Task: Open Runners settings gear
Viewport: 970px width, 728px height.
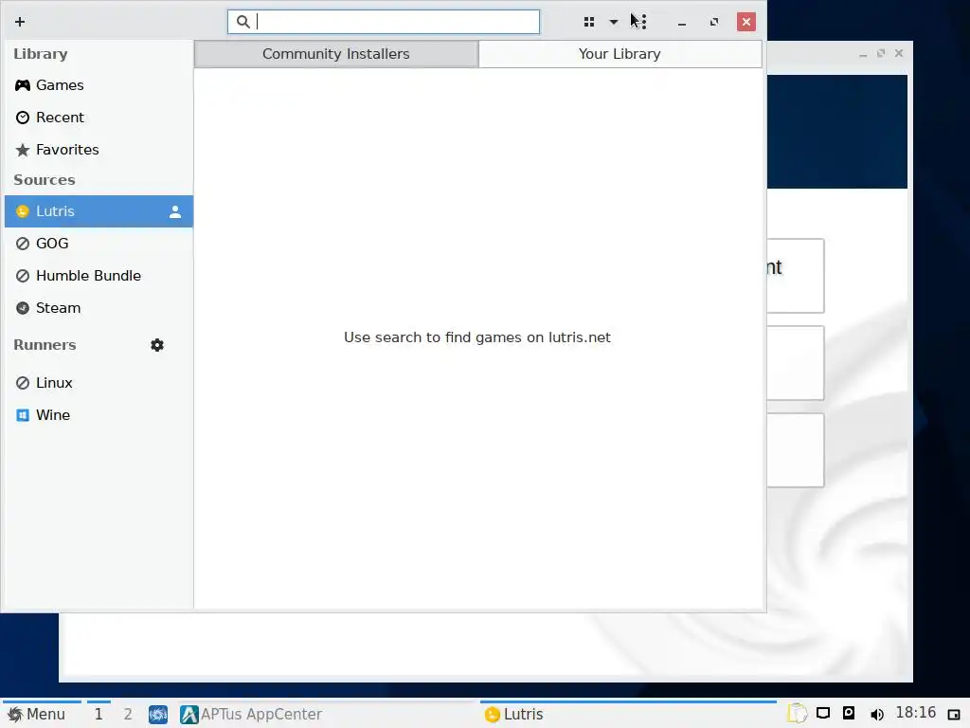Action: point(157,345)
